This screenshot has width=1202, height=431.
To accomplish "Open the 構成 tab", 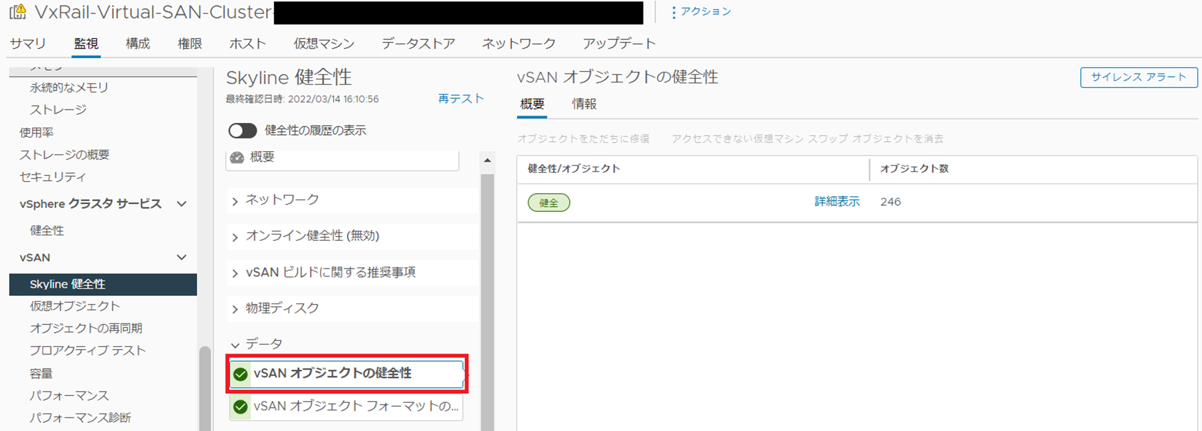I will pyautogui.click(x=138, y=43).
